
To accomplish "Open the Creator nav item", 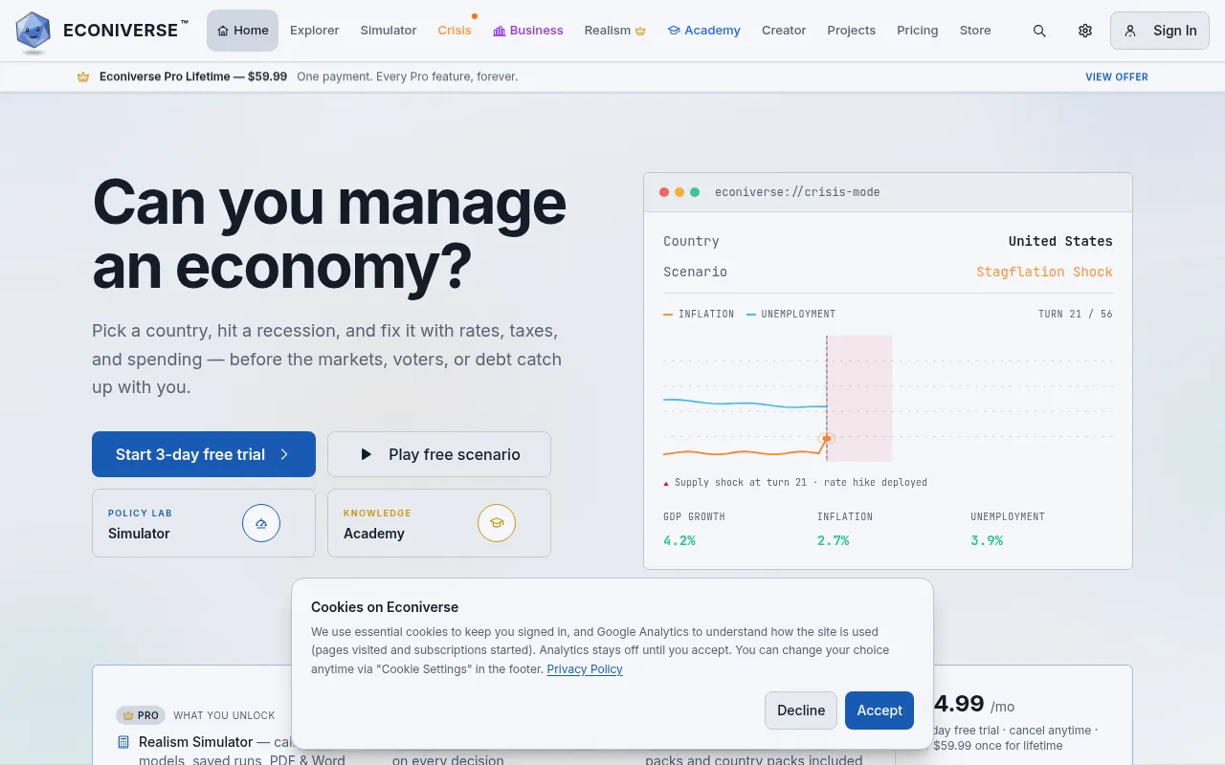I will (x=784, y=31).
